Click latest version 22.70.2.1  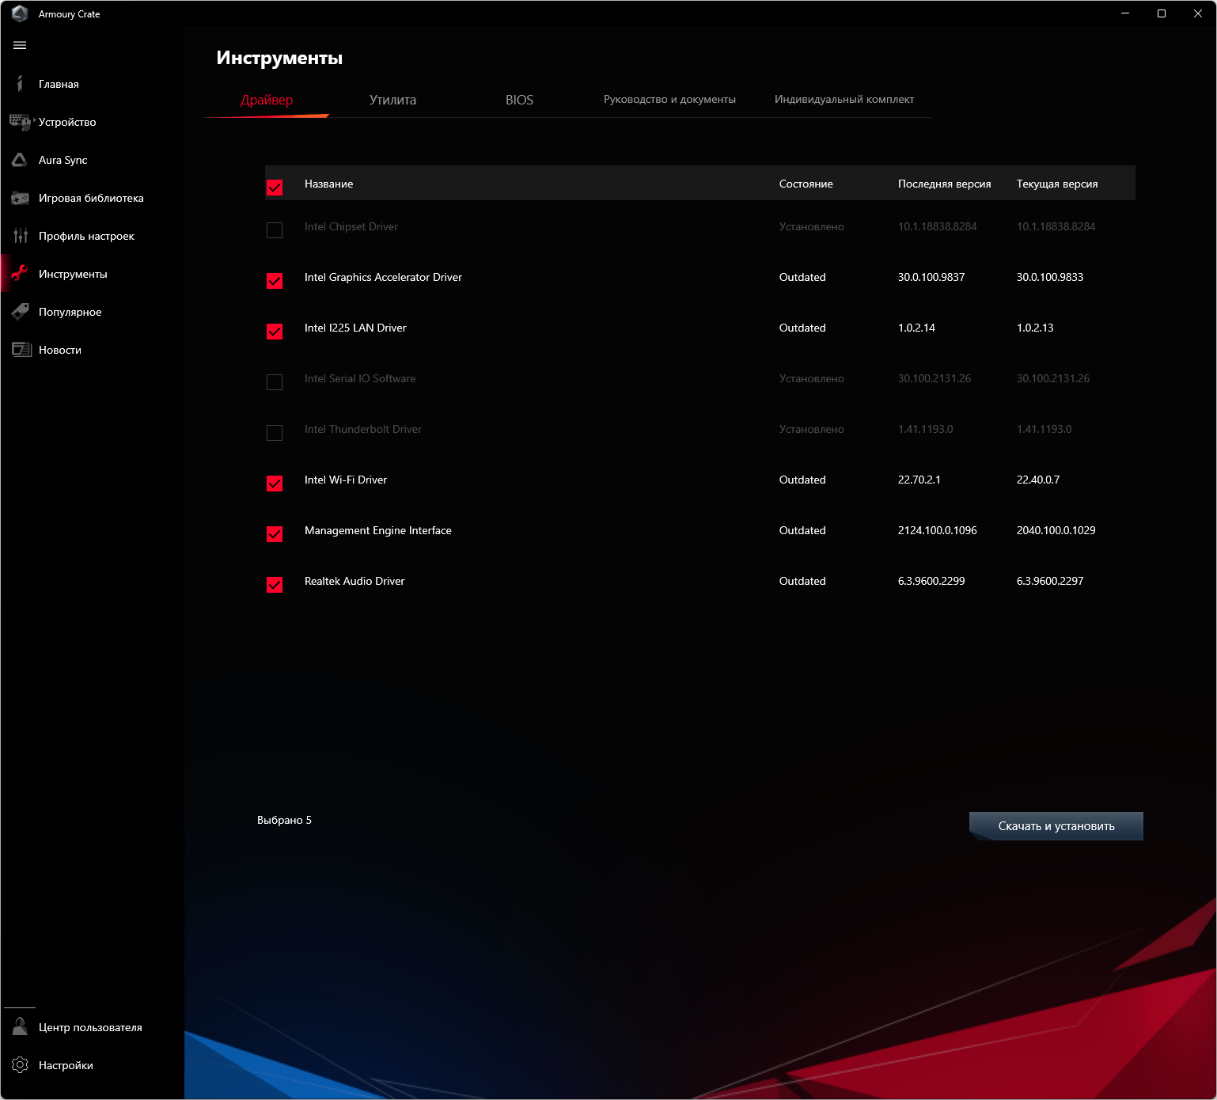(x=919, y=480)
